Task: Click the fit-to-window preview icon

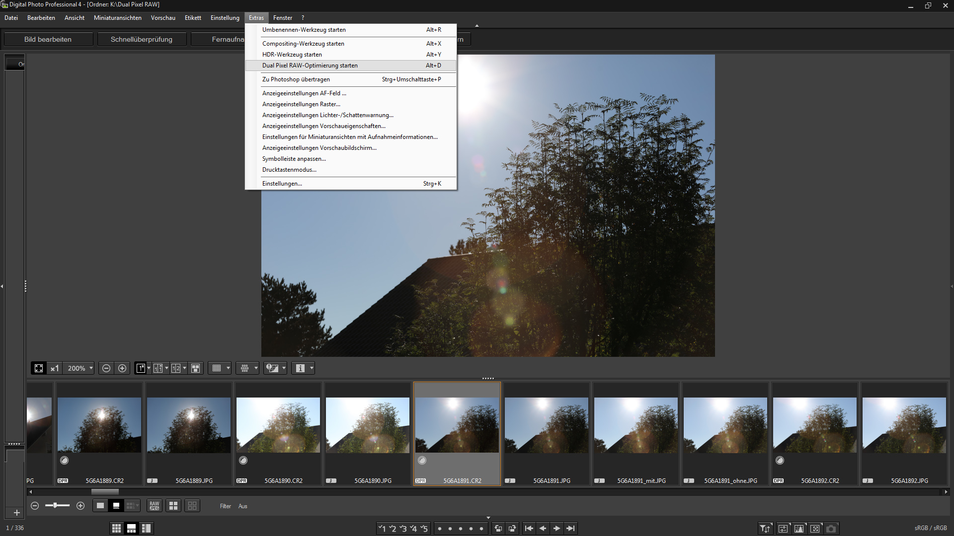Action: 39,368
